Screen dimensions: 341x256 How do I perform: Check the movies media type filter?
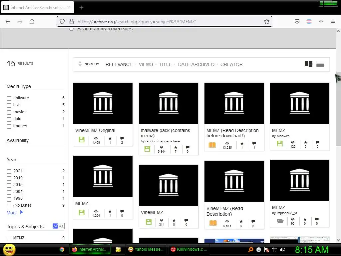click(x=9, y=113)
